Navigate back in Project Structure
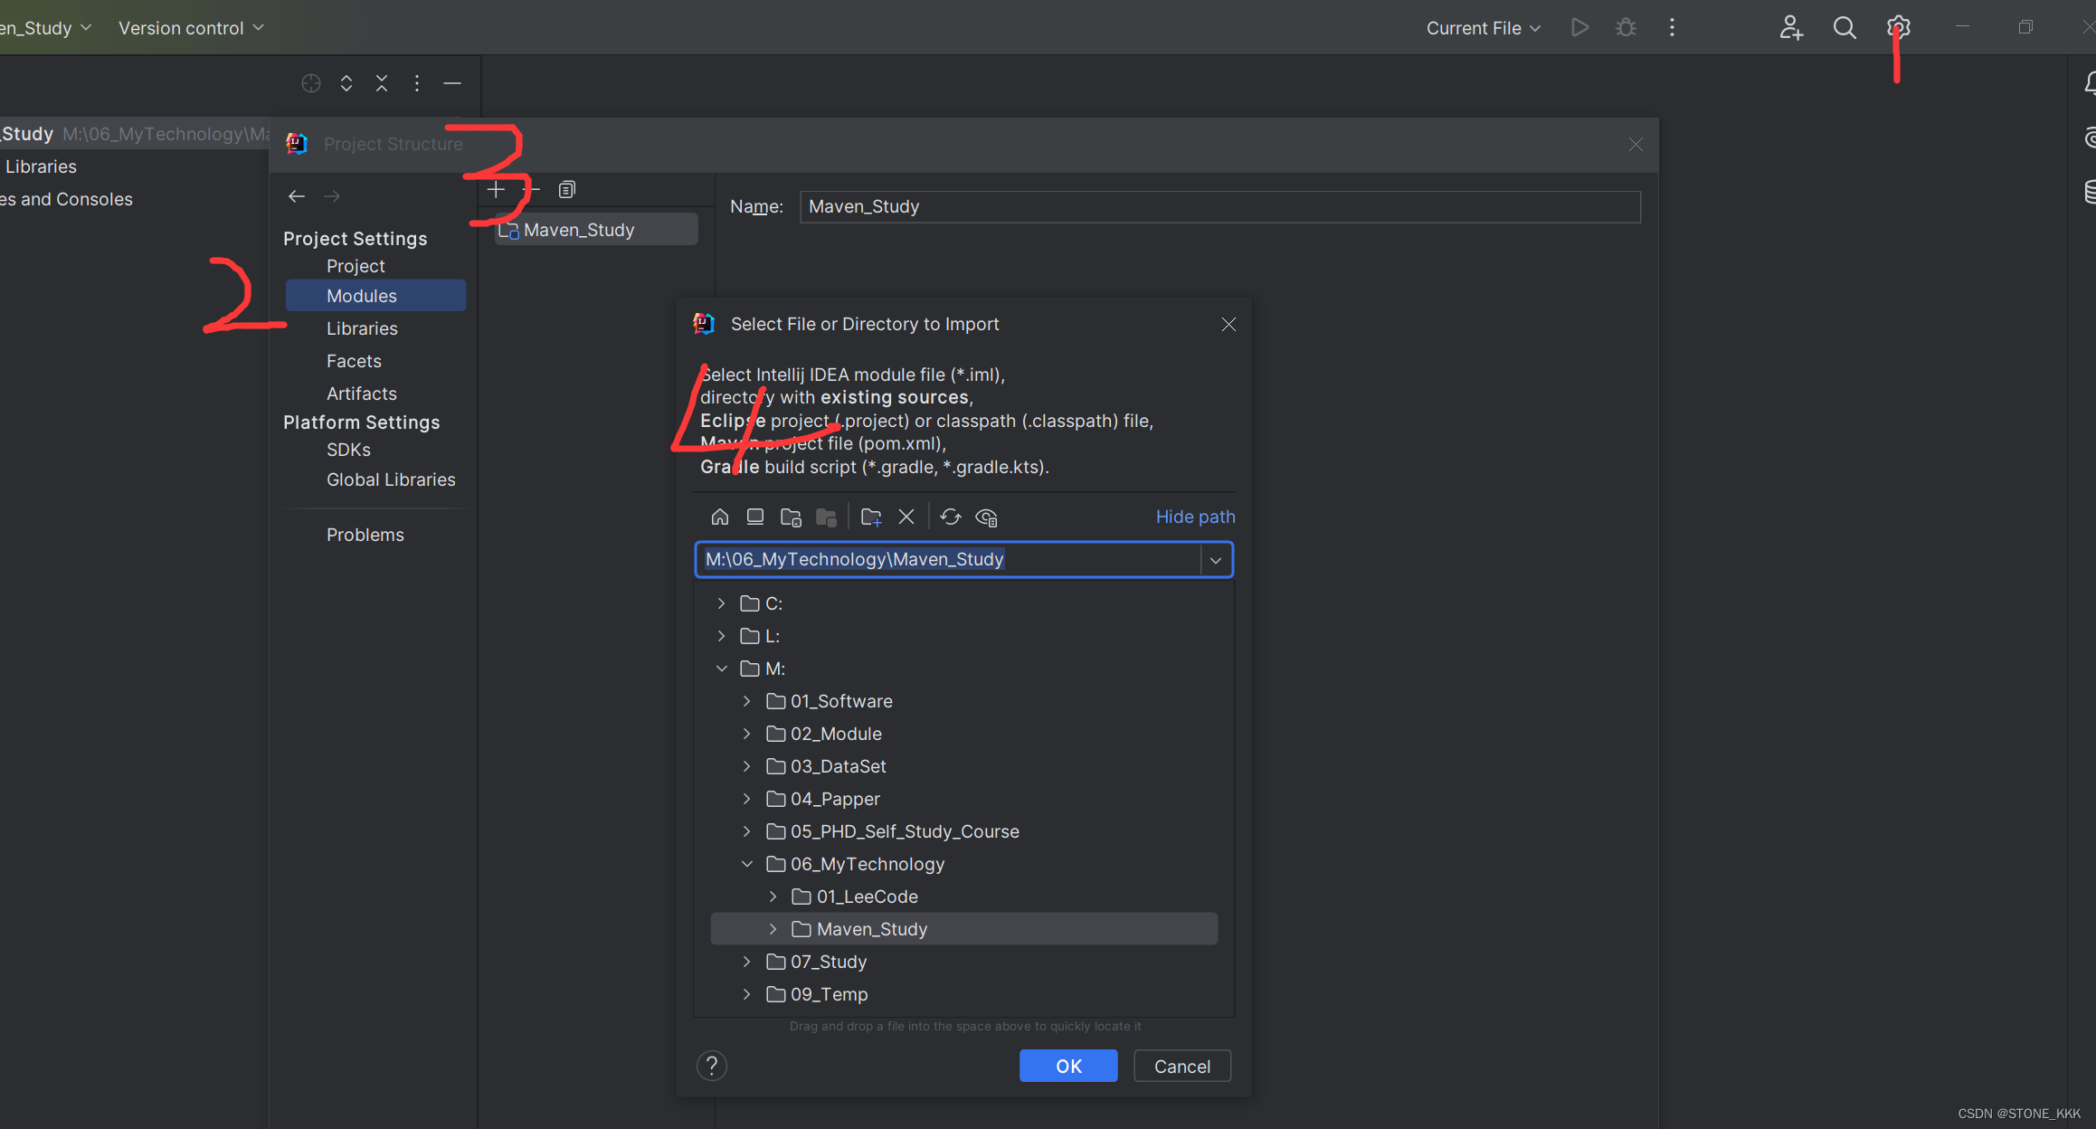Image resolution: width=2096 pixels, height=1129 pixels. tap(297, 196)
